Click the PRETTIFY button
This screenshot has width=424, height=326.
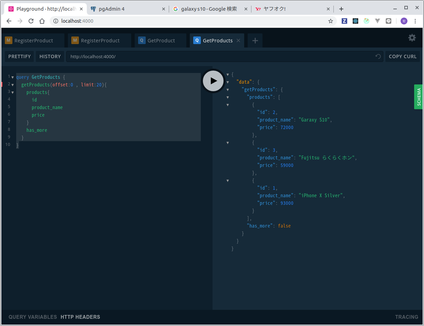coord(20,56)
